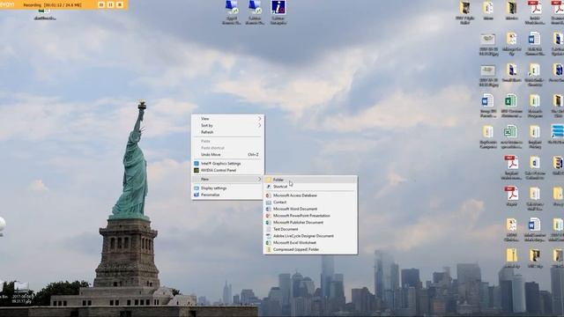
Task: Click the New entry in context menu
Action: (x=227, y=179)
